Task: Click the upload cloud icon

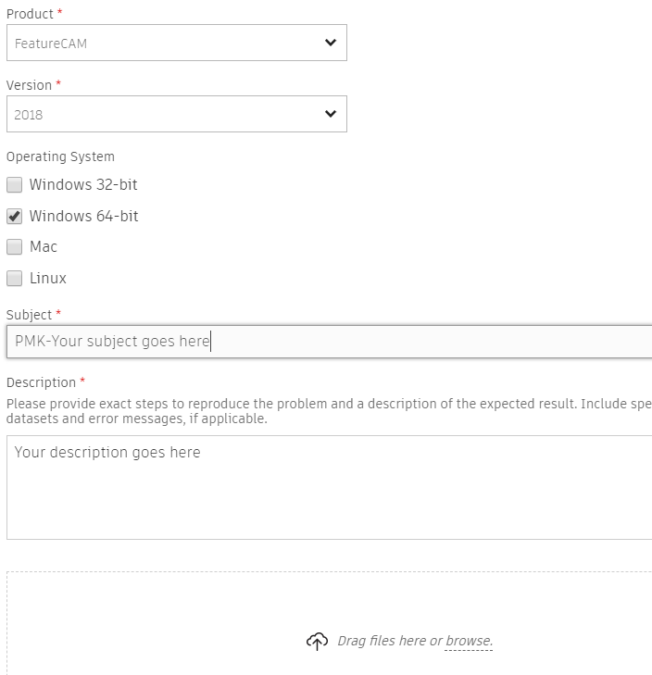Action: [x=317, y=641]
